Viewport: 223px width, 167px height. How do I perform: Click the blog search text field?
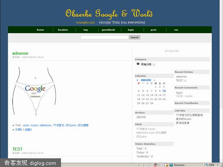(105, 37)
